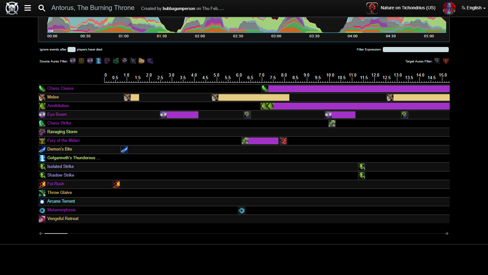The width and height of the screenshot is (488, 275).
Task: Click Eye Beam event near 13.5 seconds
Action: 405,115
